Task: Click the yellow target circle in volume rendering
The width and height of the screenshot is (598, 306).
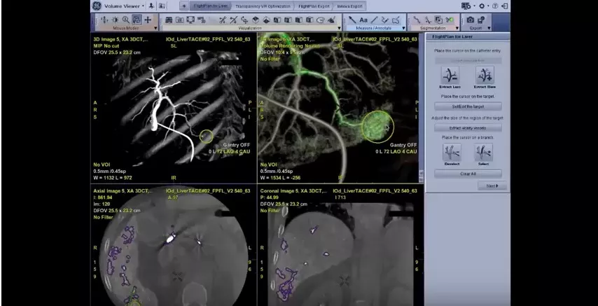Action: (x=377, y=127)
